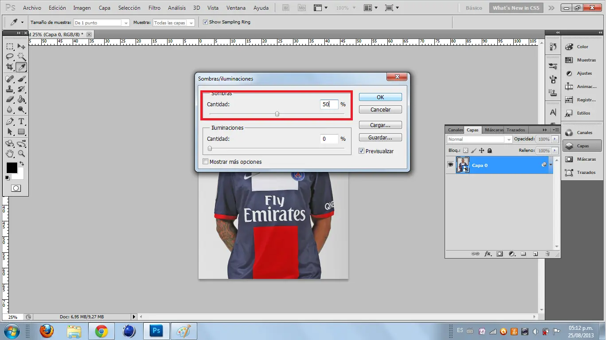The width and height of the screenshot is (609, 340).
Task: Open the Imagen menu
Action: tap(82, 8)
